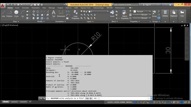Open the Parametric ribbon tab
This screenshot has height=107, width=191.
(x=36, y=8)
